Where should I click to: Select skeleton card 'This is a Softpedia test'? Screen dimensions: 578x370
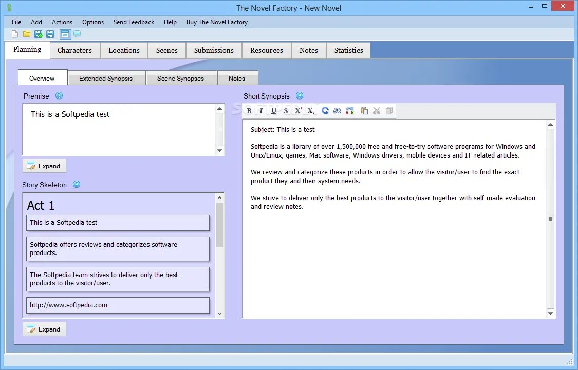pos(118,223)
